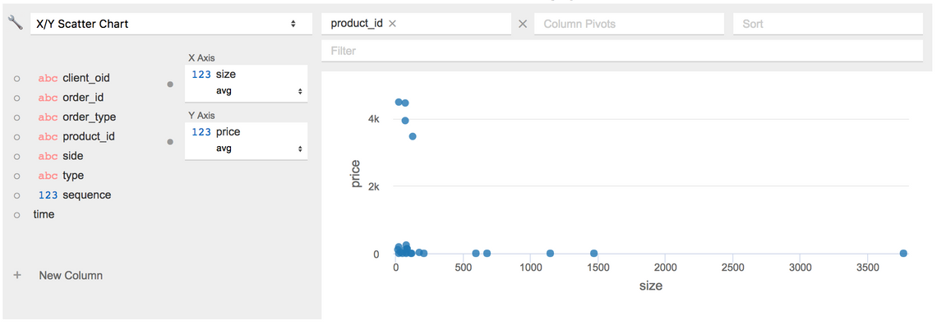The image size is (937, 325).
Task: Click the plus icon for New Column
Action: [17, 275]
